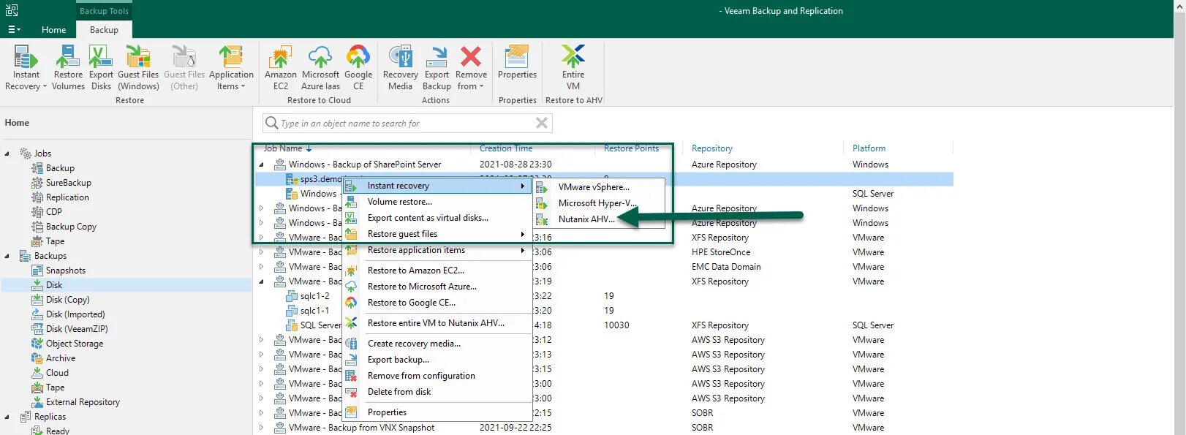This screenshot has width=1186, height=435.
Task: Open Restore guest files submenu
Action: pyautogui.click(x=437, y=234)
